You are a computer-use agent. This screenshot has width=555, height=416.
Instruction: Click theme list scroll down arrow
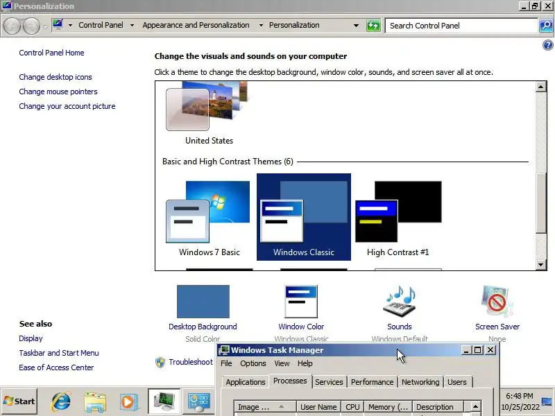[540, 265]
